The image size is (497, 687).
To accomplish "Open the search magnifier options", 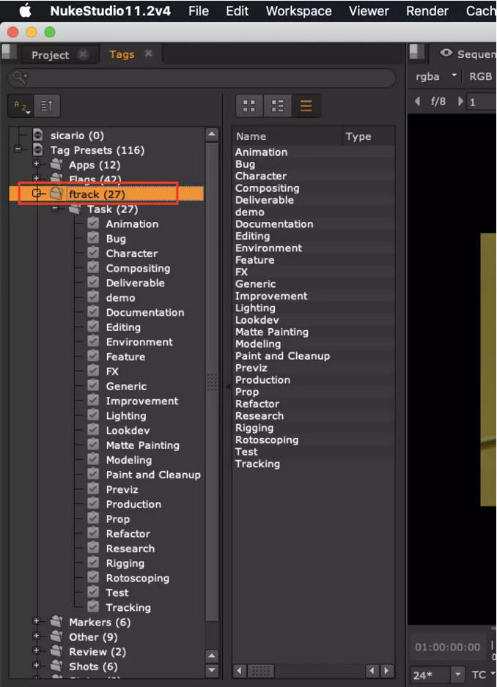I will tap(19, 78).
